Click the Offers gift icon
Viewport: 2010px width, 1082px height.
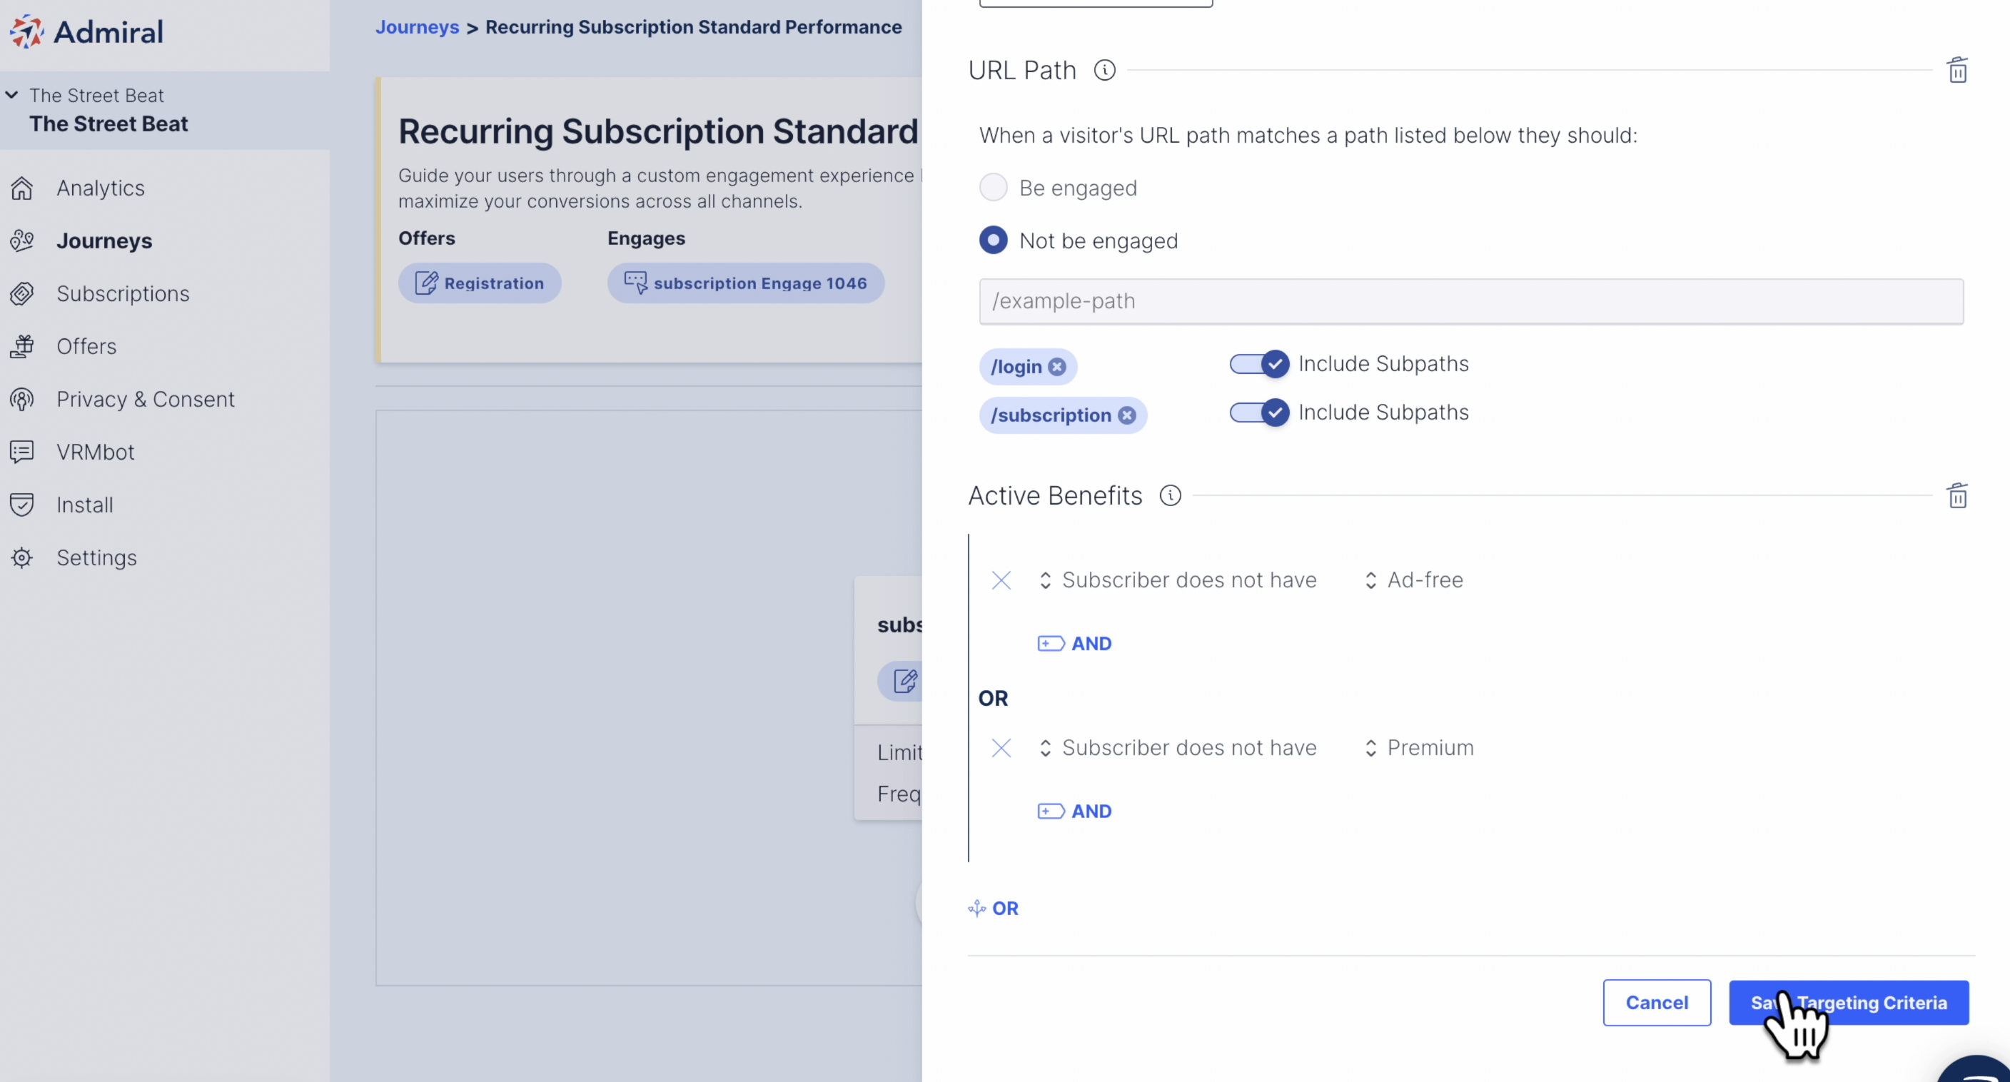22,346
